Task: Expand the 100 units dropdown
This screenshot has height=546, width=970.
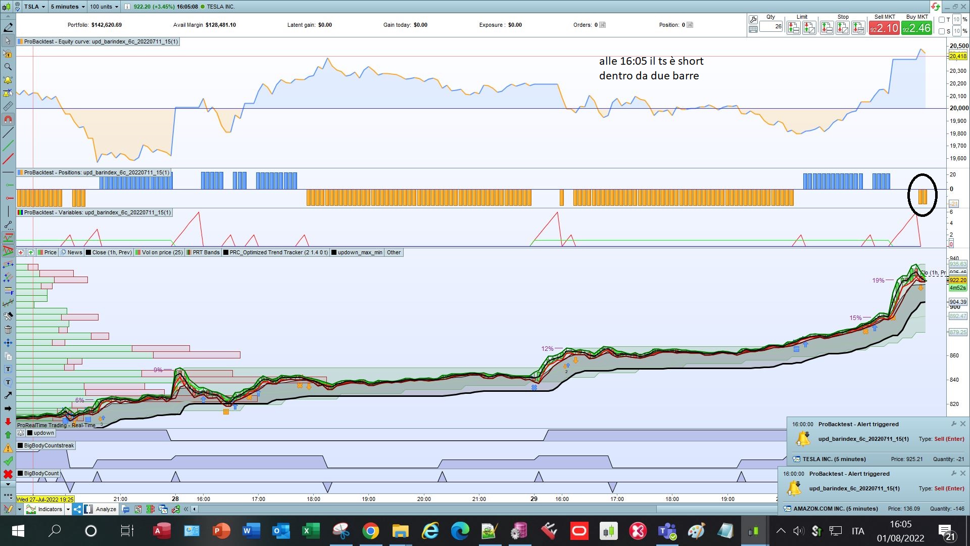Action: [x=104, y=7]
